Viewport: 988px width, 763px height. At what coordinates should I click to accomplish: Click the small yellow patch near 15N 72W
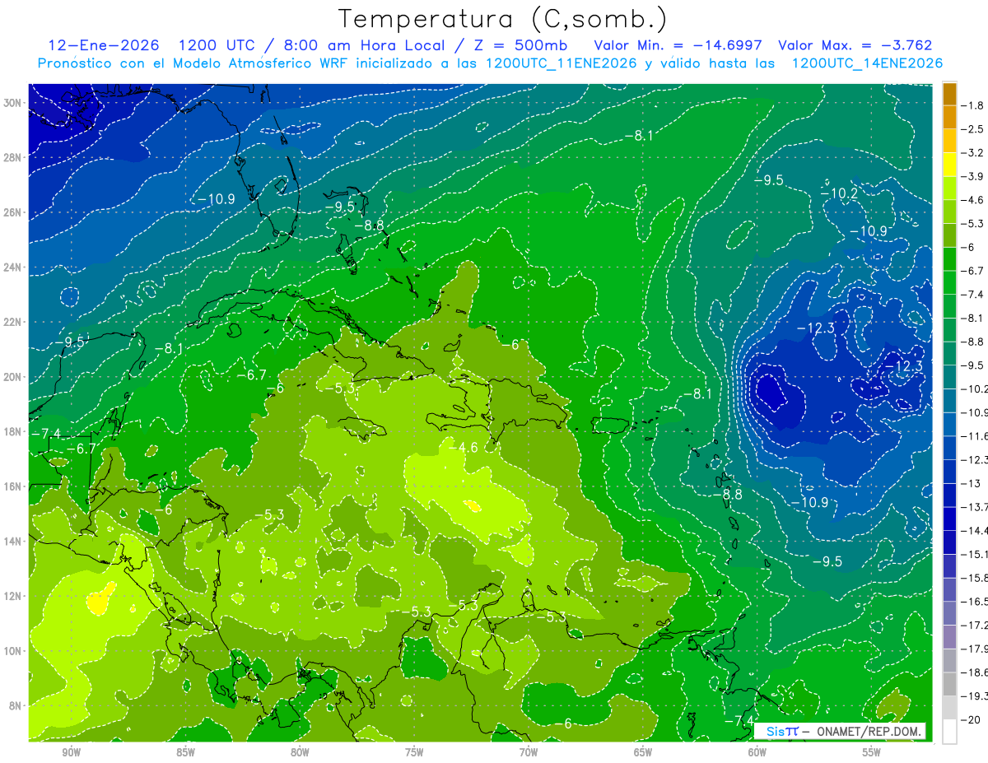473,505
